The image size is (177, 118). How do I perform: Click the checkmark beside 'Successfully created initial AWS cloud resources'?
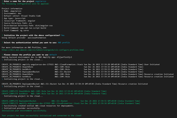point(3,106)
